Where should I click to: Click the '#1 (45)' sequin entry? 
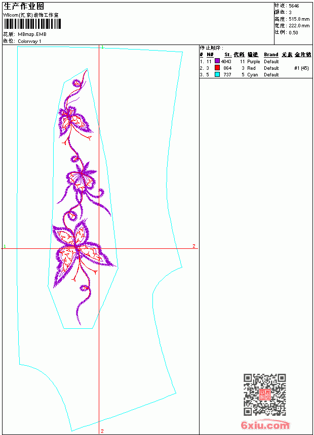[x=301, y=68]
